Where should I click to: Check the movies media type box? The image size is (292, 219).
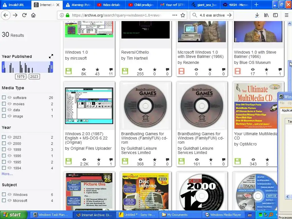4,104
